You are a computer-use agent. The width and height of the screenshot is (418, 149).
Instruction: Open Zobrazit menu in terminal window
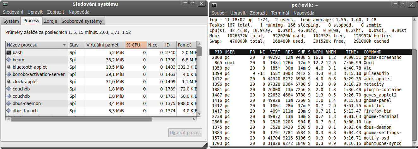point(258,13)
